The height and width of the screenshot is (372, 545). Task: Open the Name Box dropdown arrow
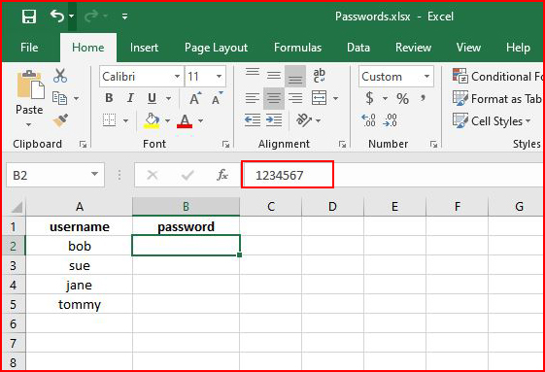(94, 174)
